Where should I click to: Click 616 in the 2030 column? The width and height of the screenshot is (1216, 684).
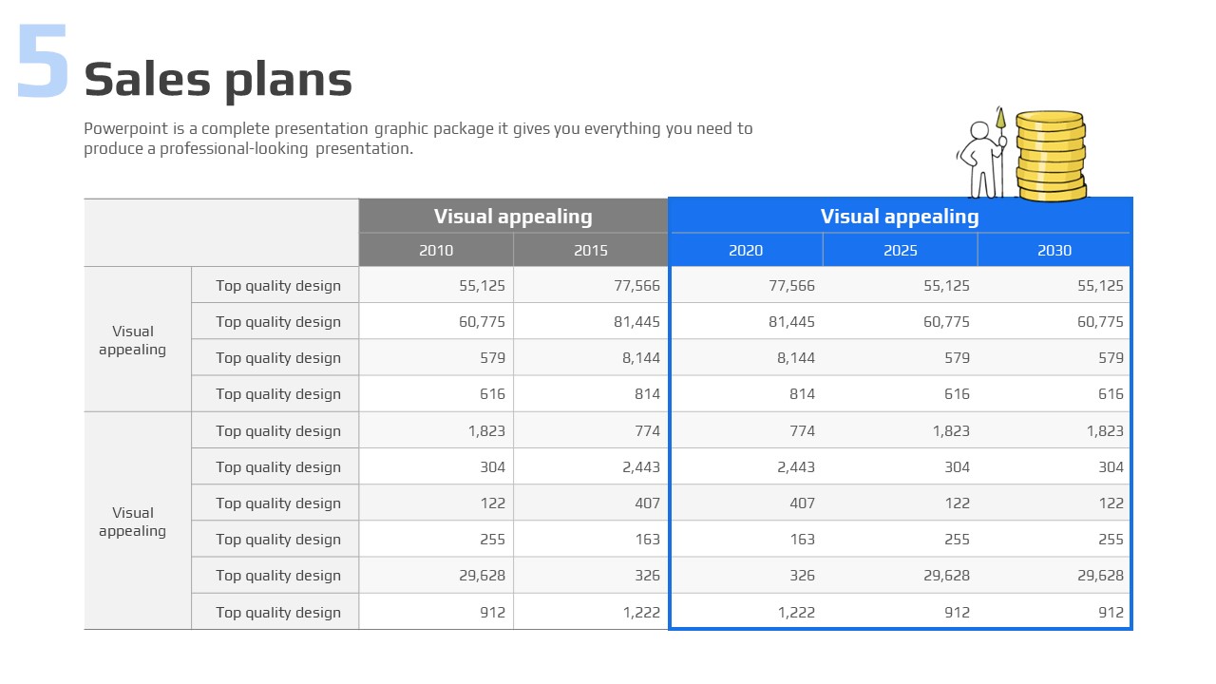click(x=1111, y=393)
